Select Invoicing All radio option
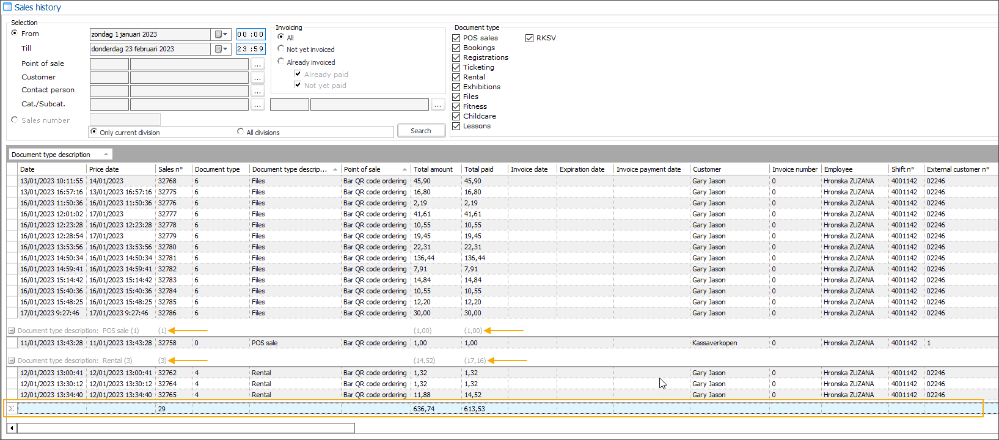Image resolution: width=999 pixels, height=440 pixels. click(281, 37)
